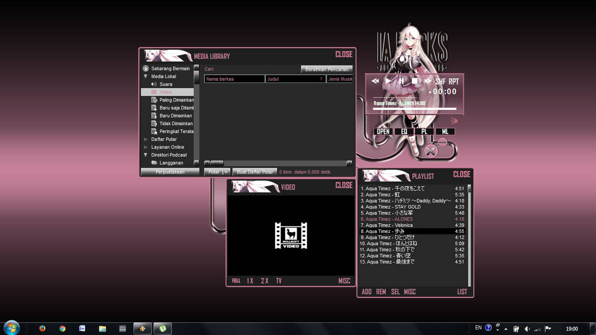596x335 pixels.
Task: Set video to FULL screen
Action: [x=236, y=280]
